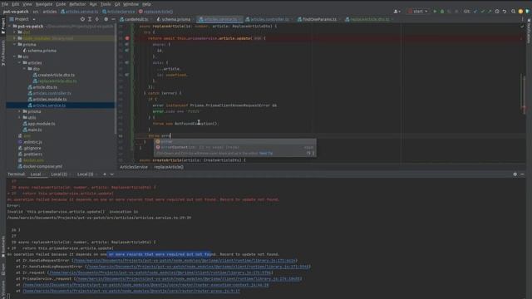Open the start run configuration dropdown
The width and height of the screenshot is (532, 299).
coord(418,11)
